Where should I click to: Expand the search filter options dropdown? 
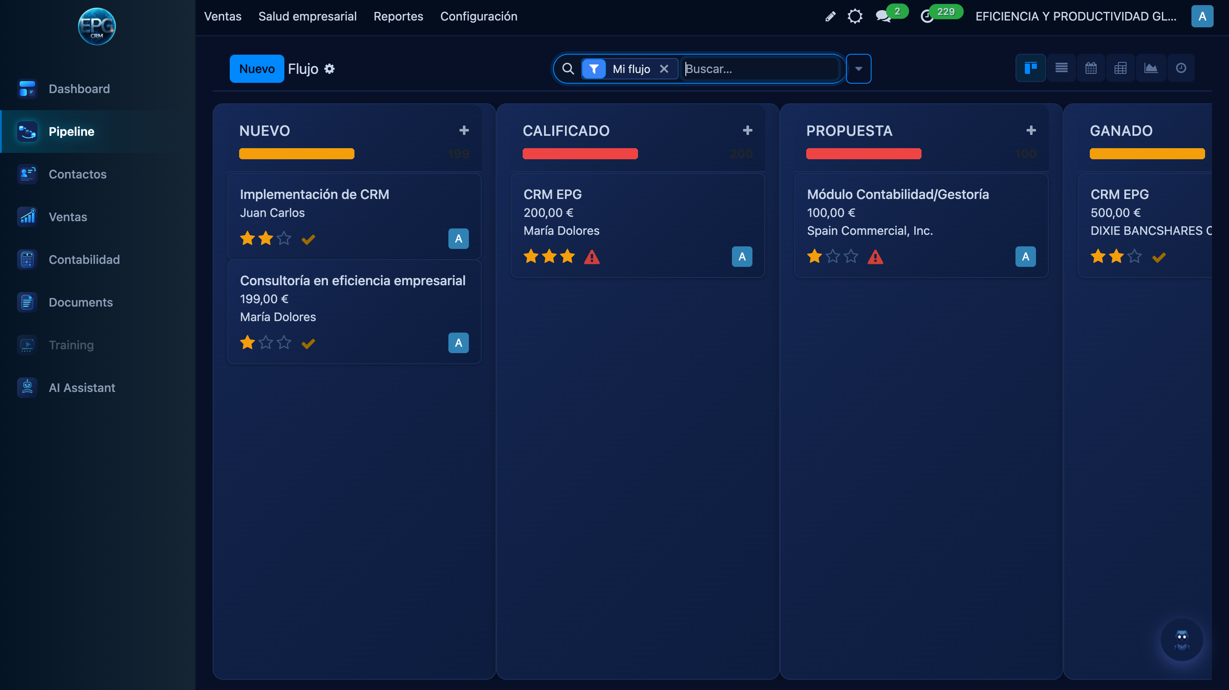click(858, 69)
